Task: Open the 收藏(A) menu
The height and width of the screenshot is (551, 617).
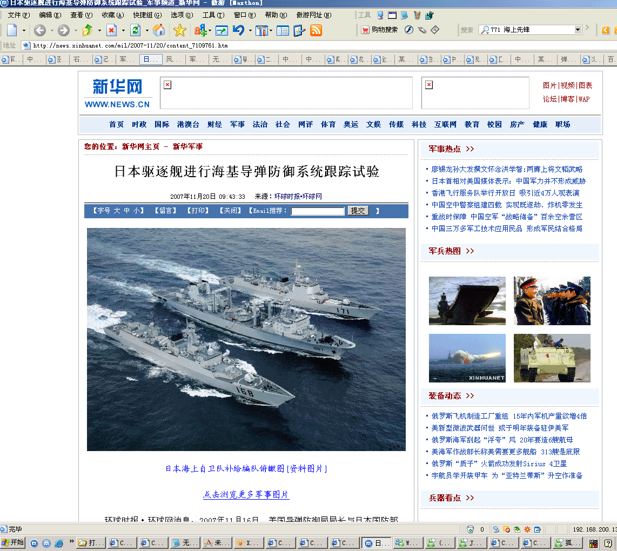Action: coord(112,15)
